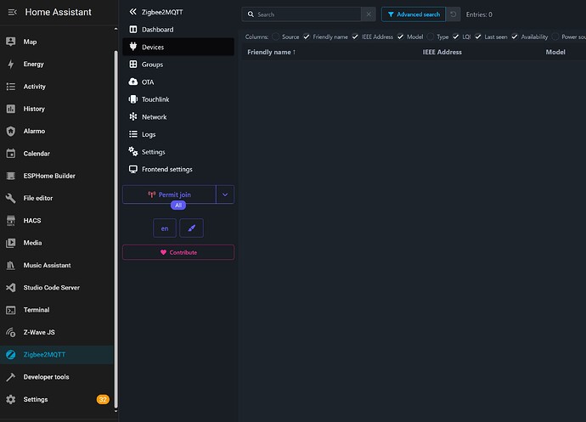Open the Calendar icon in sidebar
The image size is (586, 422).
(11, 153)
